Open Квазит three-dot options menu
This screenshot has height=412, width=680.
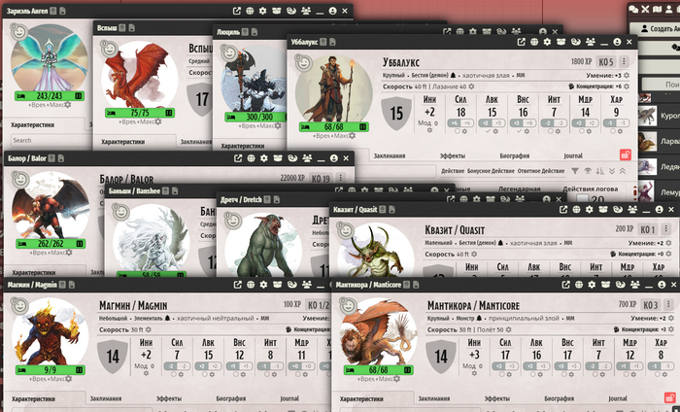tap(665, 228)
